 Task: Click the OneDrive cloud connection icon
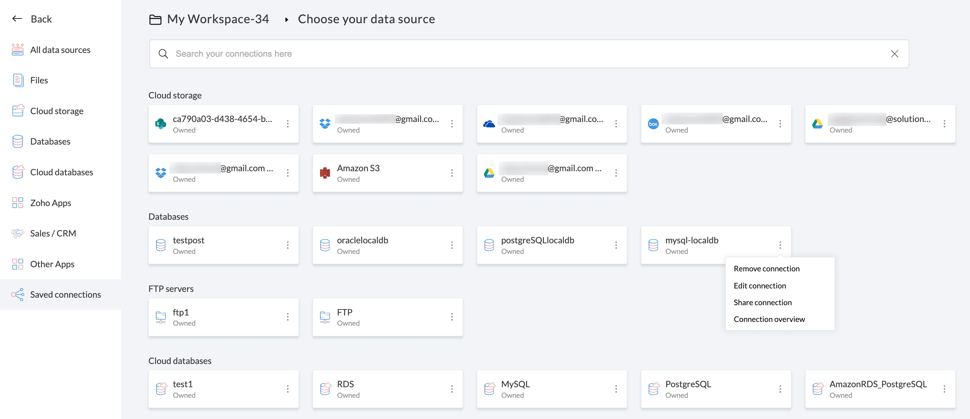coord(489,124)
